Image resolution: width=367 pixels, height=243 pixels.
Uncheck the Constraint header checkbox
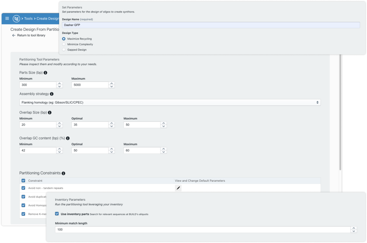coord(23,181)
